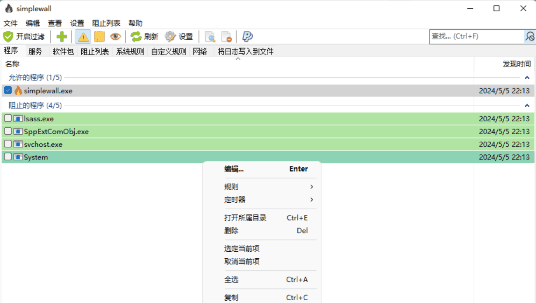Click the lsass.exe program icon
The width and height of the screenshot is (536, 303).
click(x=18, y=118)
